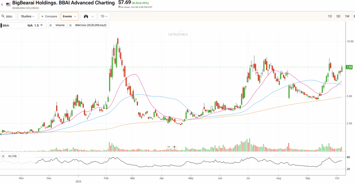Click the US flag icon in header
The image size is (355, 184).
tap(8, 4)
